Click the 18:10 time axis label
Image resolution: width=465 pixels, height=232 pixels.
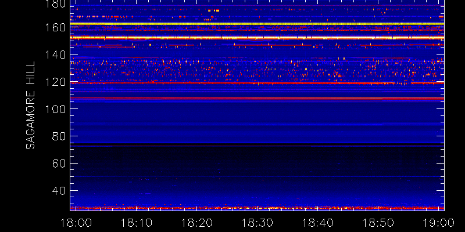pyautogui.click(x=136, y=223)
